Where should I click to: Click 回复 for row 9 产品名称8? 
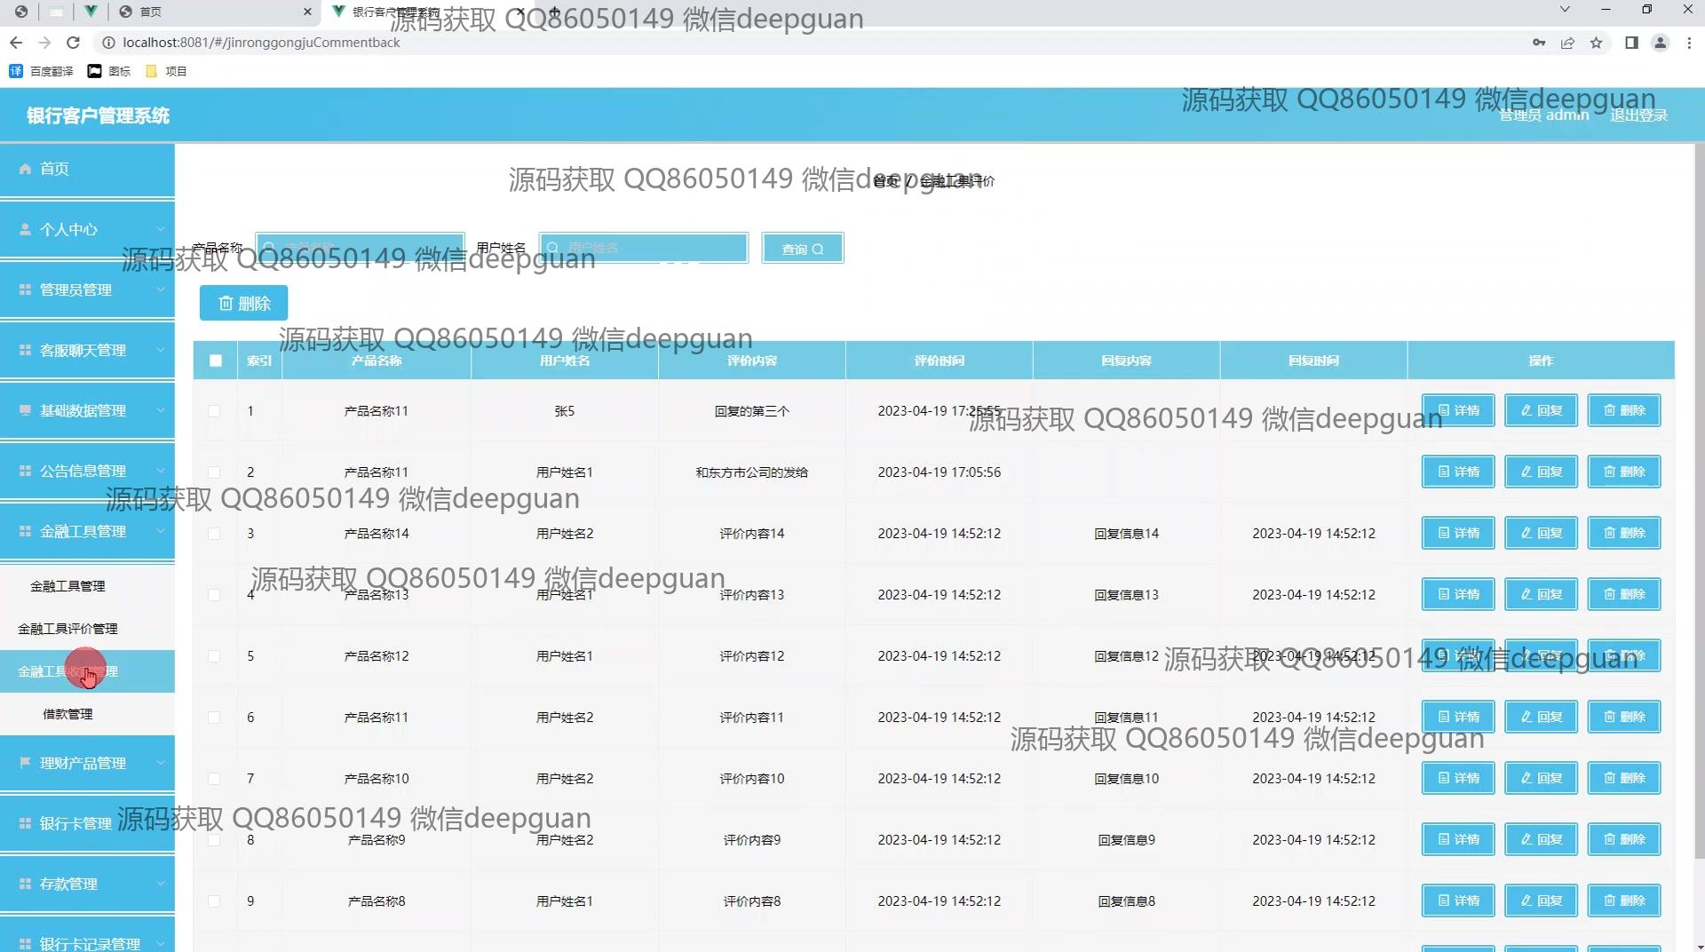tap(1541, 900)
